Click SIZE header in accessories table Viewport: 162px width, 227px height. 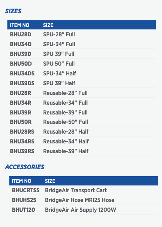pos(50,181)
